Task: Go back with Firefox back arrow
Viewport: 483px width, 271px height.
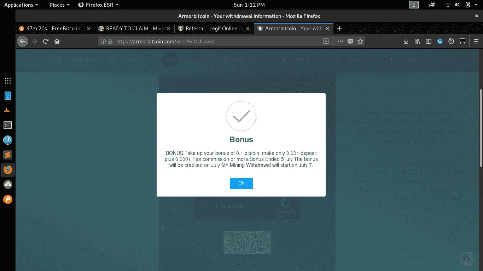Action: pos(23,41)
